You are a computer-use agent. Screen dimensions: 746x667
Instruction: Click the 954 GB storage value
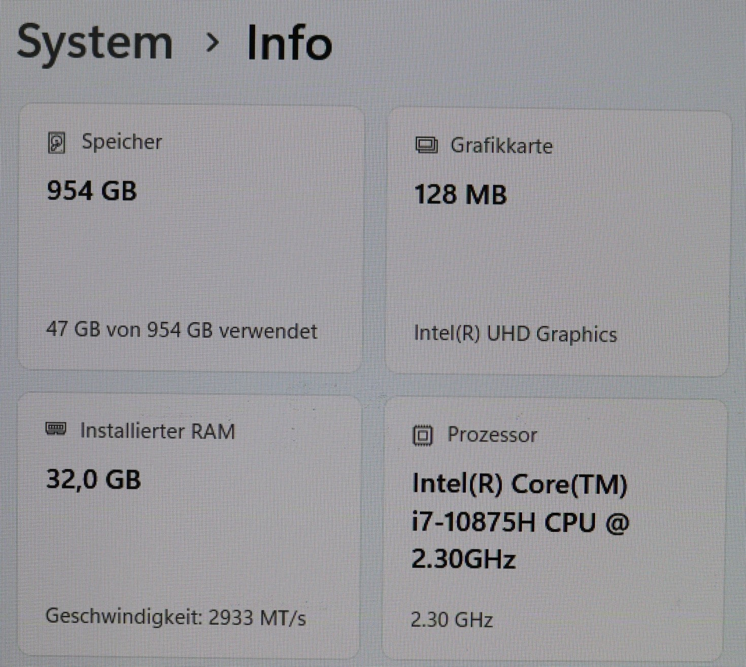tap(92, 191)
